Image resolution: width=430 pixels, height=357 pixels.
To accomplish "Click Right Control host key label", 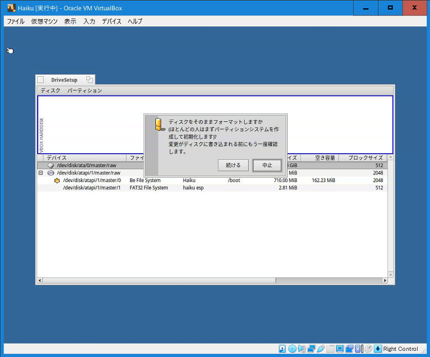I will click(x=401, y=349).
